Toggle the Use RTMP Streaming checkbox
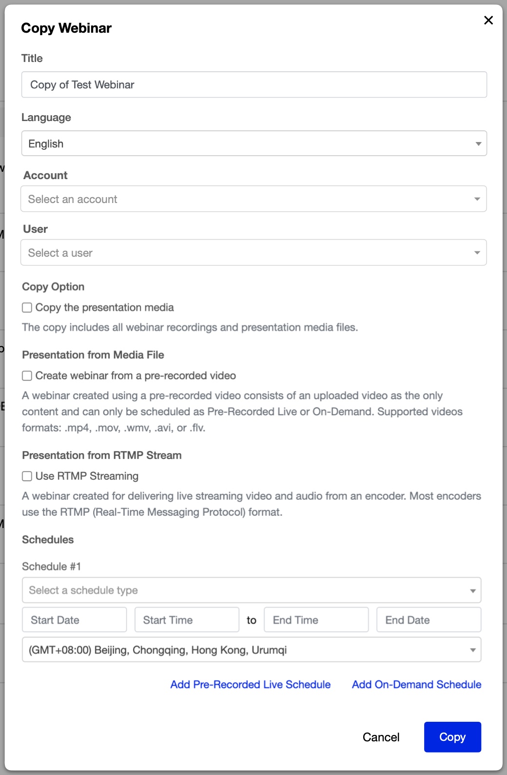Viewport: 507px width, 775px height. click(x=27, y=476)
